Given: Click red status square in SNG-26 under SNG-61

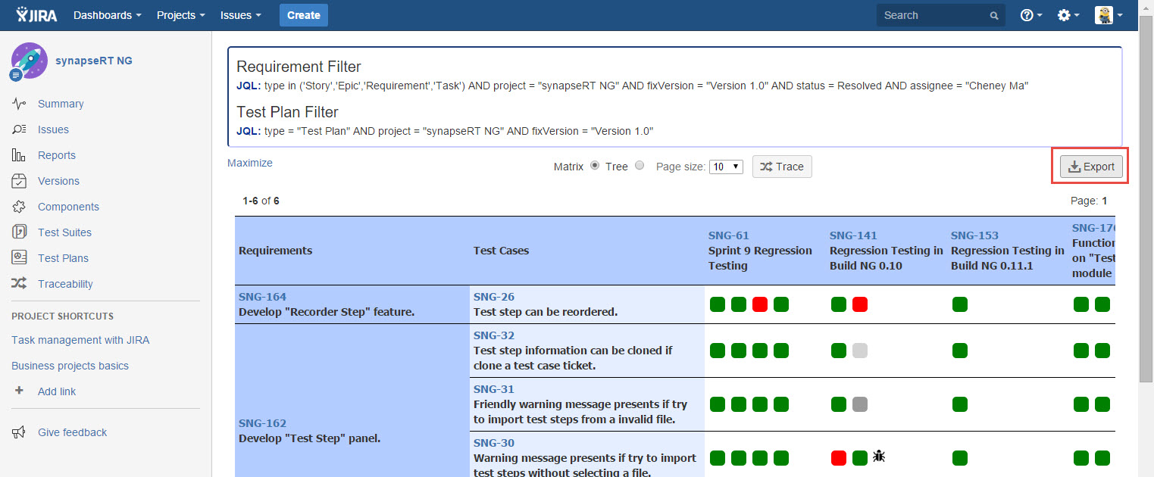Looking at the screenshot, I should click(x=760, y=304).
